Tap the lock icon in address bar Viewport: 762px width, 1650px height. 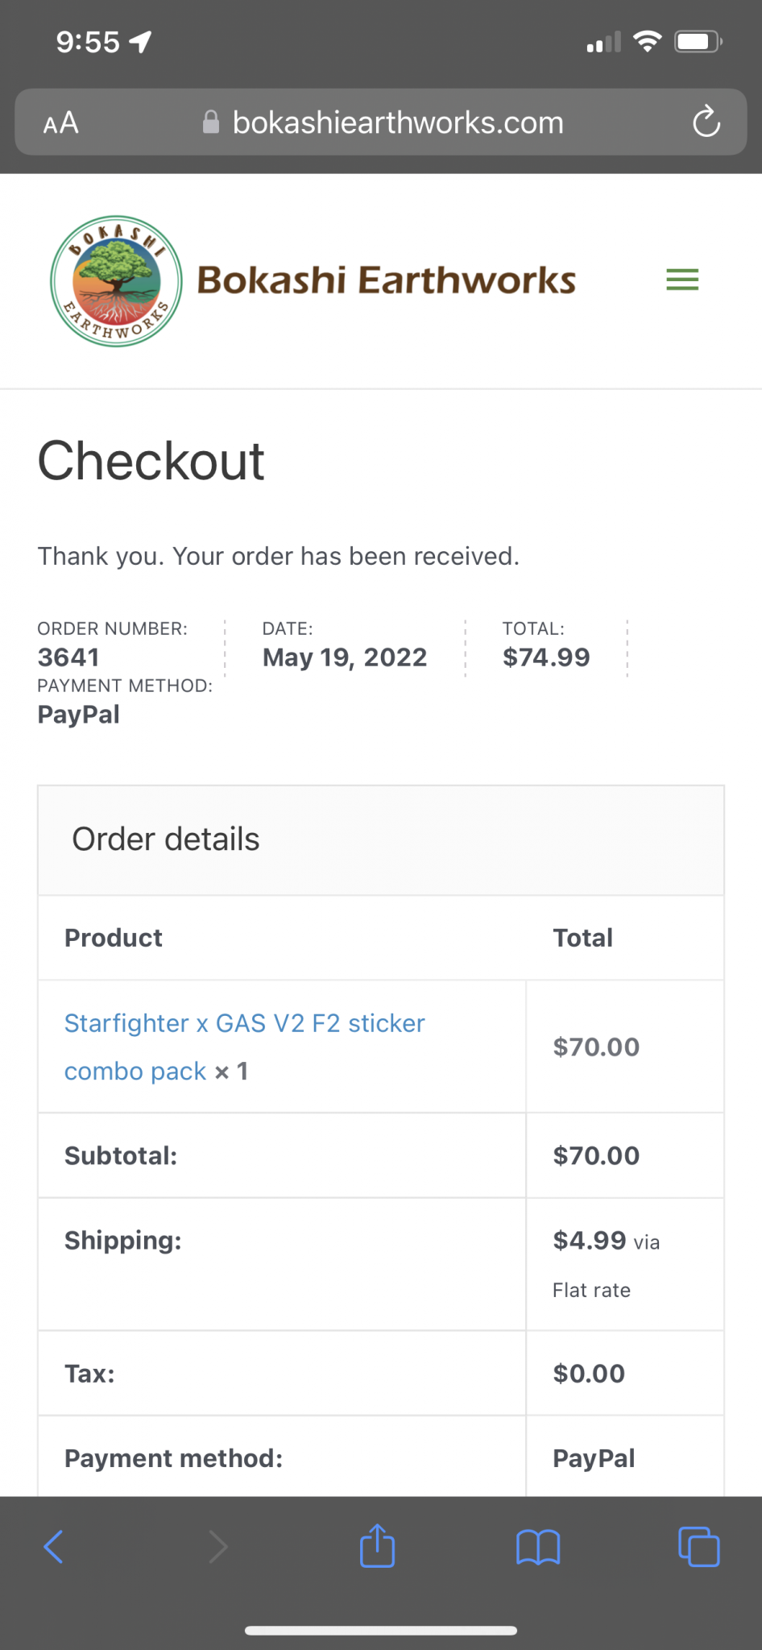[211, 122]
